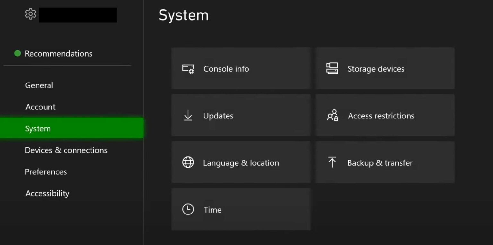
Task: Select the Updates download icon
Action: click(x=188, y=115)
